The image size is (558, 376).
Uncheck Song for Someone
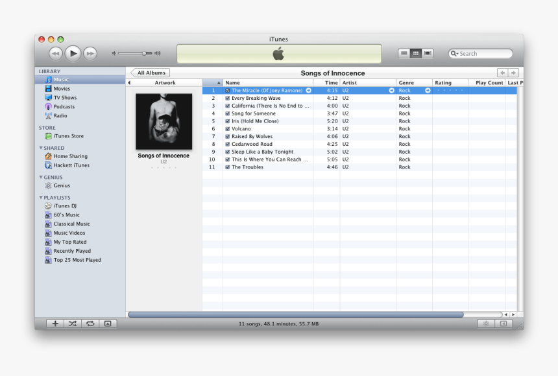tap(226, 113)
